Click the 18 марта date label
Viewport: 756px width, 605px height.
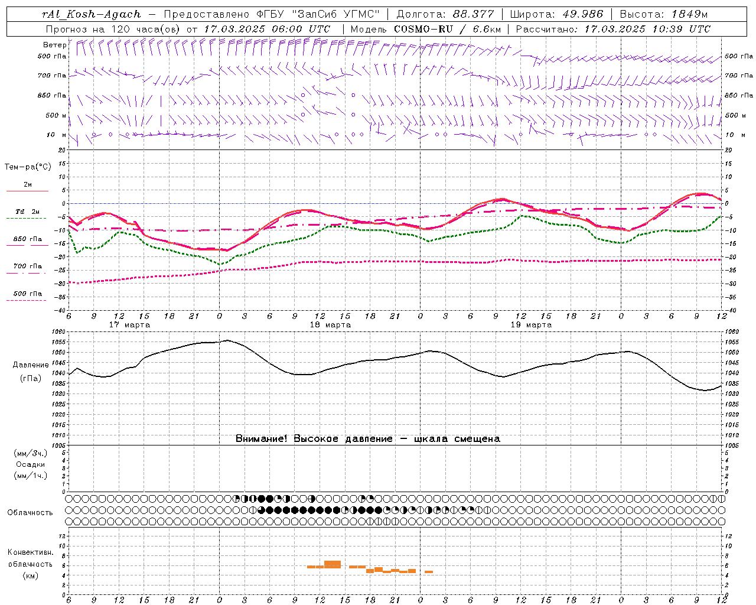click(330, 325)
